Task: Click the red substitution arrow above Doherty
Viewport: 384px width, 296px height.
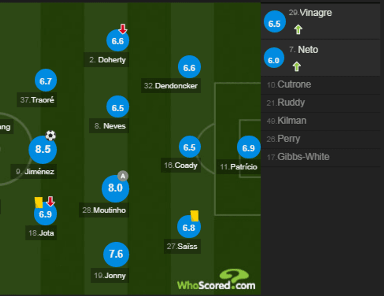Action: click(123, 29)
